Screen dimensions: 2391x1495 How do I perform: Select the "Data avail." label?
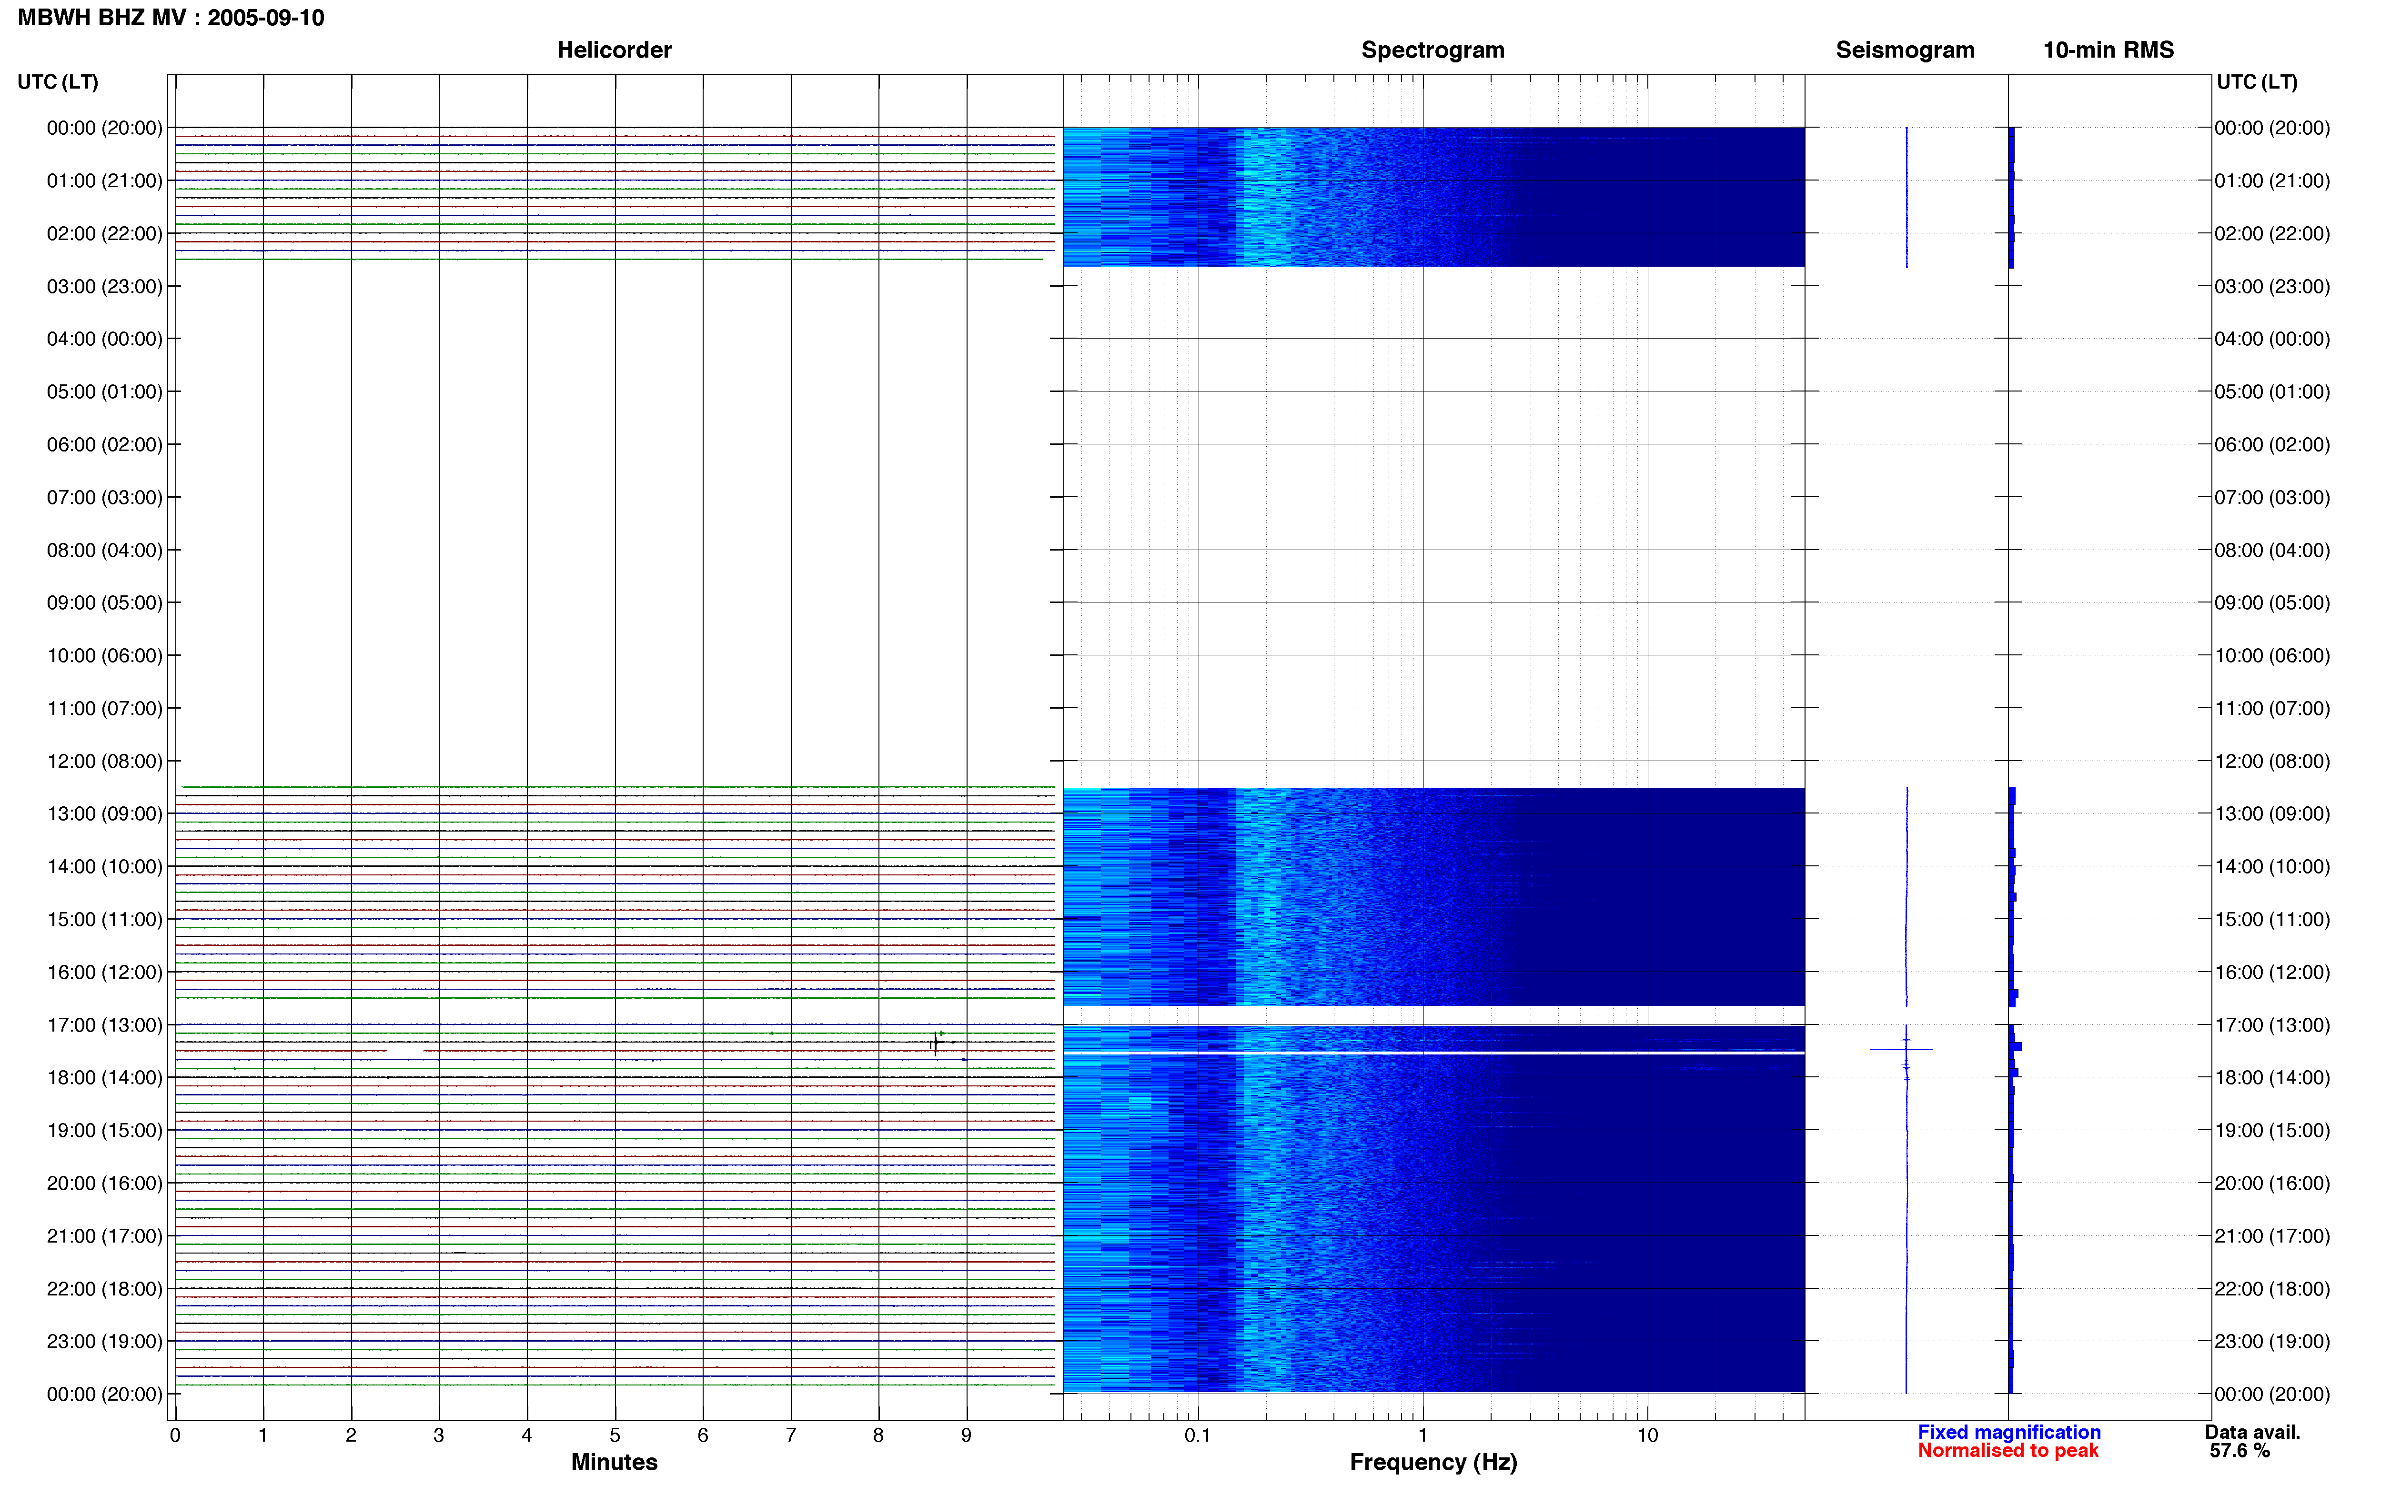tap(2252, 1432)
